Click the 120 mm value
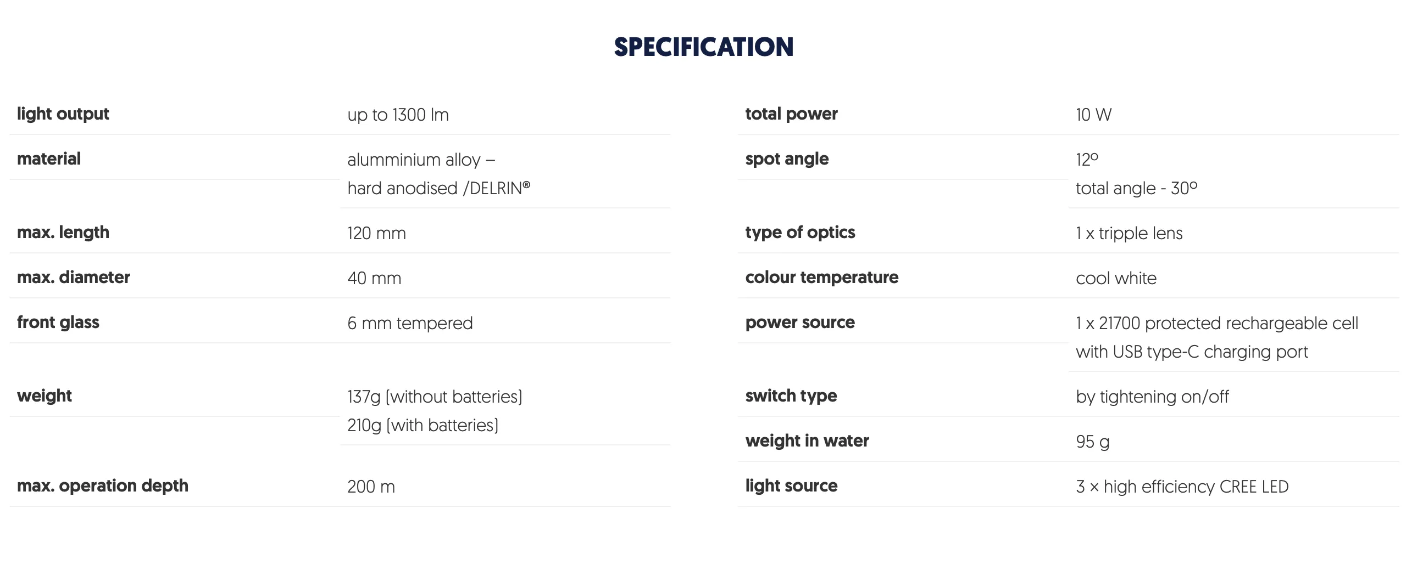The width and height of the screenshot is (1412, 565). point(377,234)
